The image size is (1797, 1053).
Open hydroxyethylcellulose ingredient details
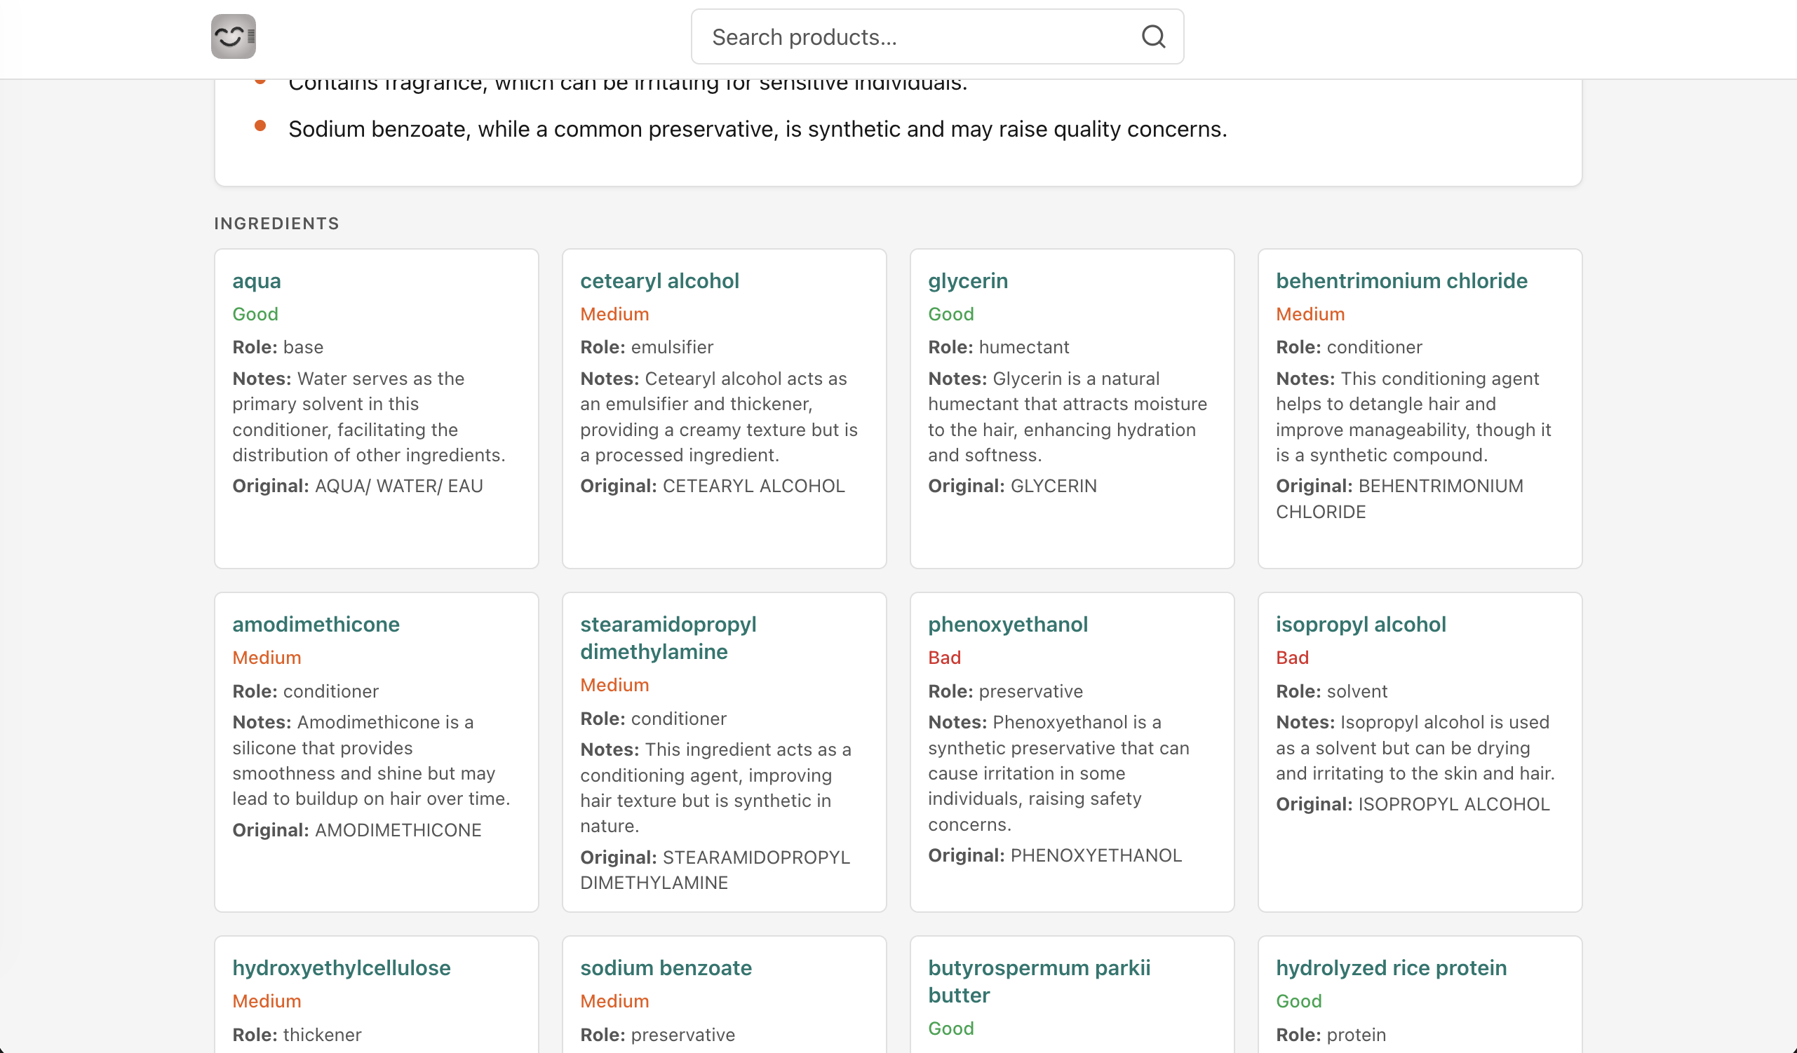click(342, 968)
